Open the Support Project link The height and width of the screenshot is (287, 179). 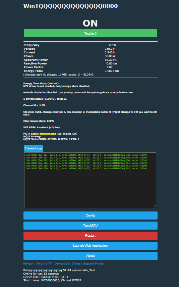click(x=94, y=264)
